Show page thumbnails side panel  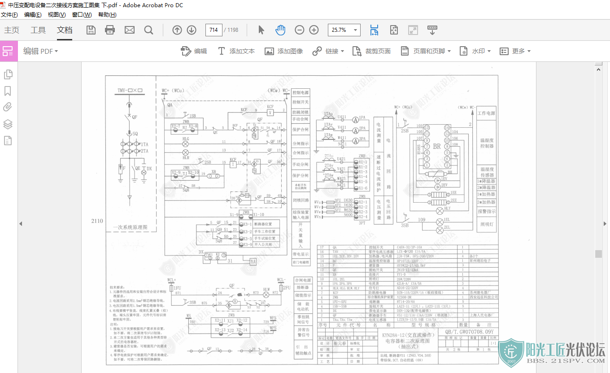[8, 74]
